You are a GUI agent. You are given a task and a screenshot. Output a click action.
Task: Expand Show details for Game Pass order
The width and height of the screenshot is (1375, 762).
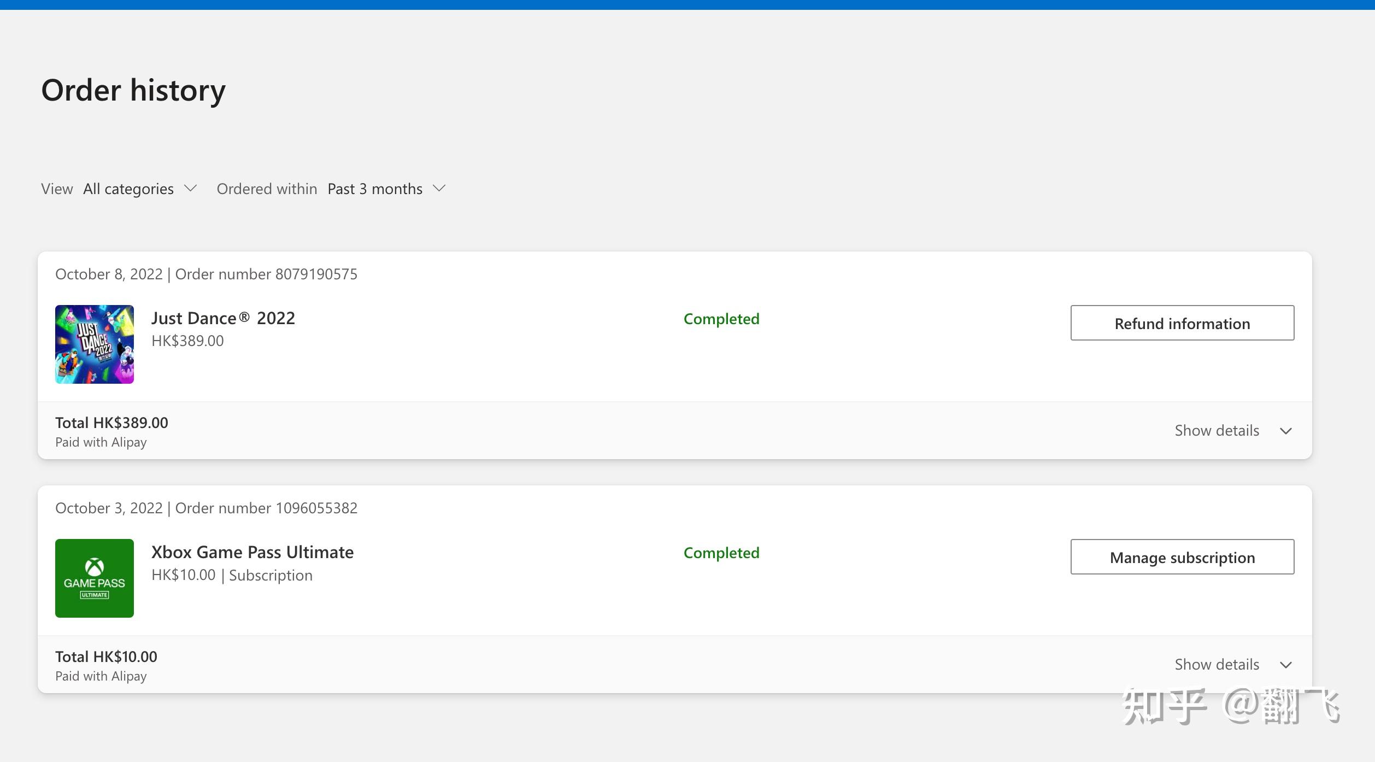click(x=1217, y=665)
